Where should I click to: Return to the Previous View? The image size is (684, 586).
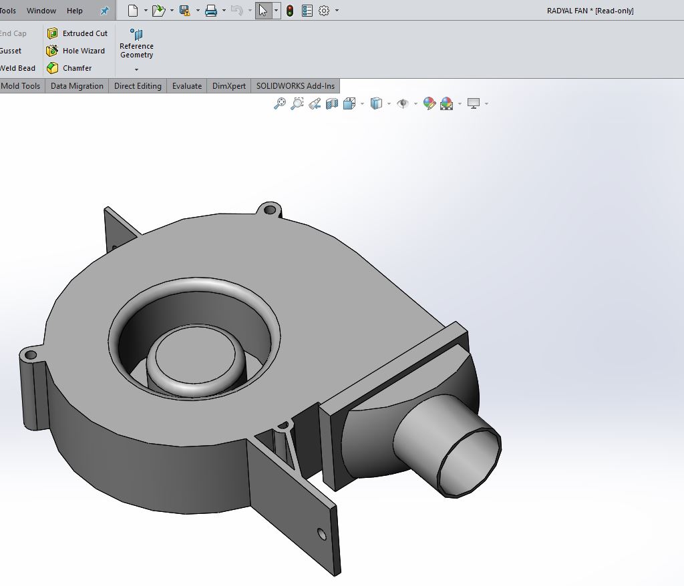pyautogui.click(x=315, y=103)
